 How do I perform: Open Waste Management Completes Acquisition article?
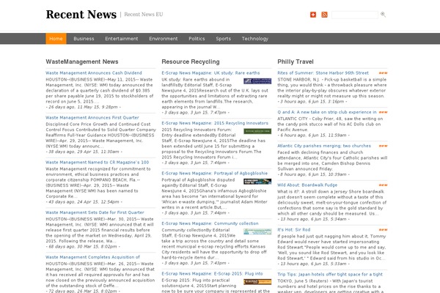coord(92,257)
